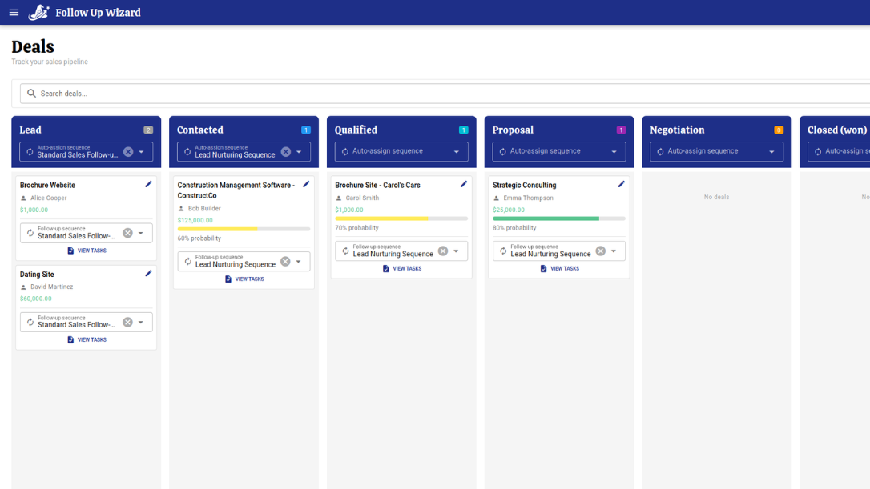Clear the Lead column auto-assign sequence

click(x=128, y=152)
